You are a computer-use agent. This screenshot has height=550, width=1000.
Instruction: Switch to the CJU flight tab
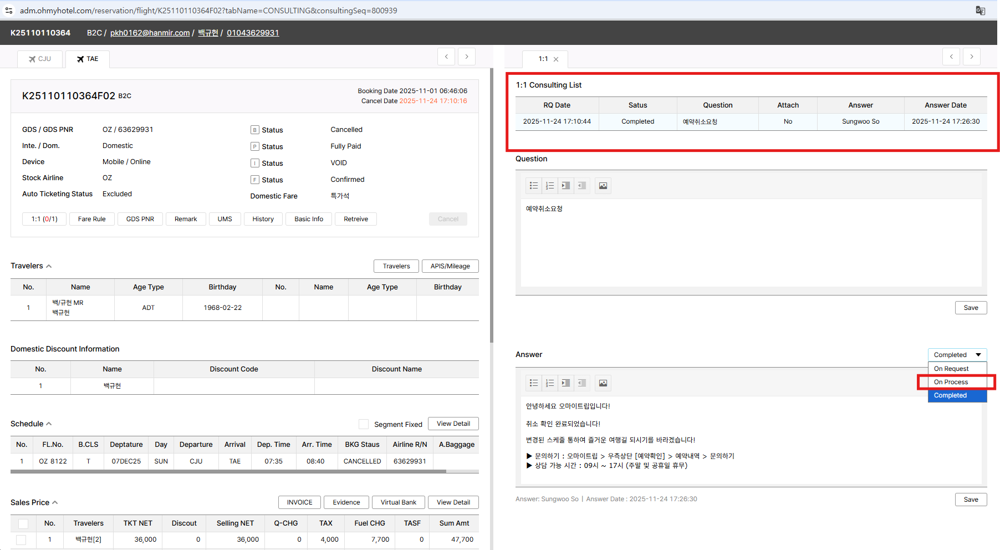point(40,59)
